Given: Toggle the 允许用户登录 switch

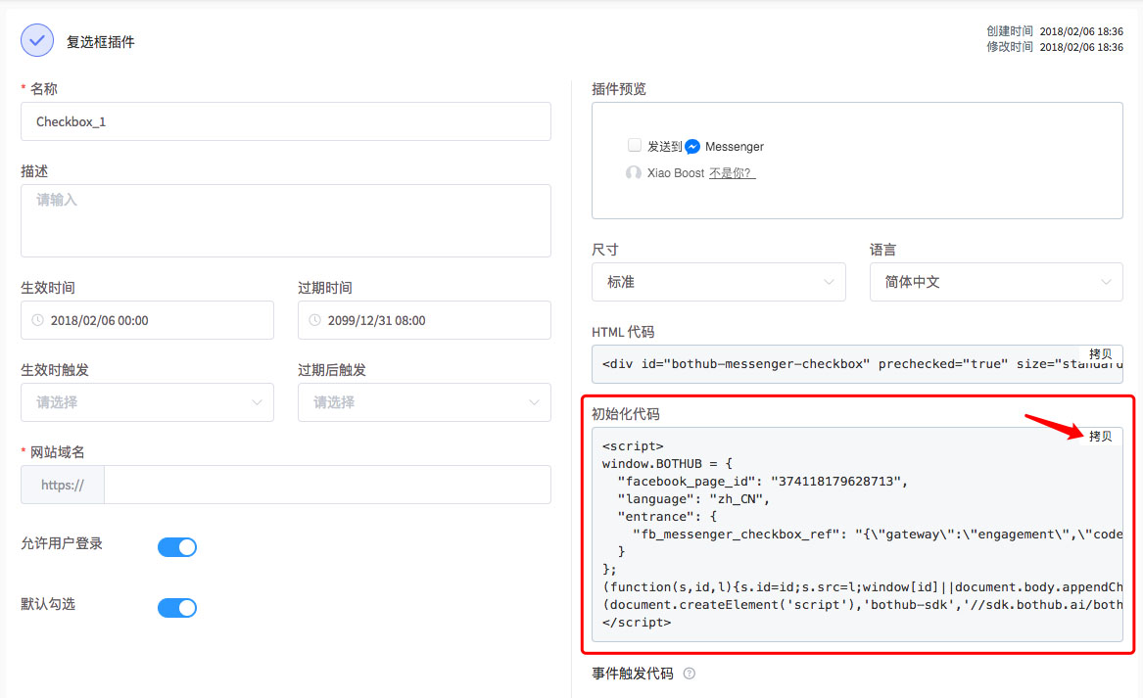Looking at the screenshot, I should (x=177, y=547).
